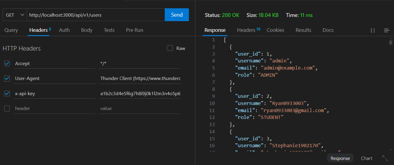This screenshot has height=165, width=394.
Task: Uncheck the Accept header checkbox
Action: tap(7, 64)
